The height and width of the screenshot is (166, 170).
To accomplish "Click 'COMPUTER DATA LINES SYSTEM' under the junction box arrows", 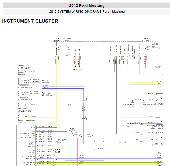I will point(77,69).
